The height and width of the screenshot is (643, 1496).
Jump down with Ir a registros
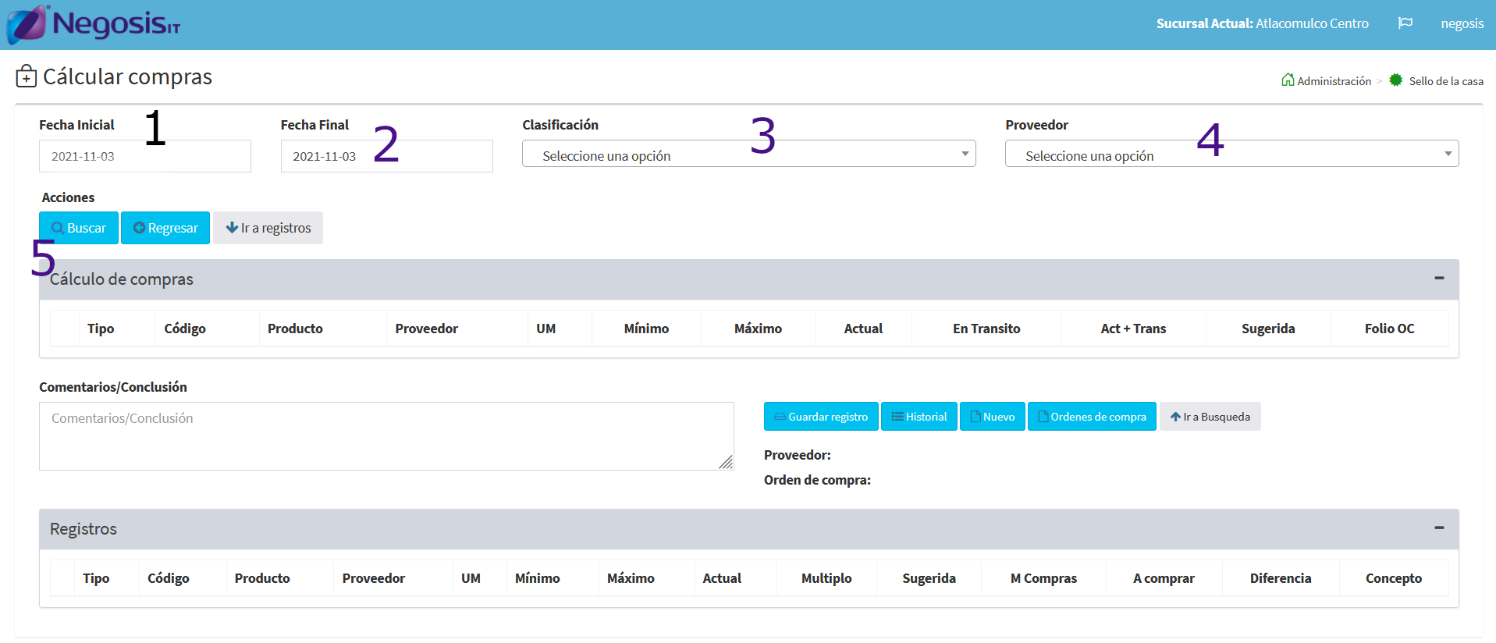268,228
